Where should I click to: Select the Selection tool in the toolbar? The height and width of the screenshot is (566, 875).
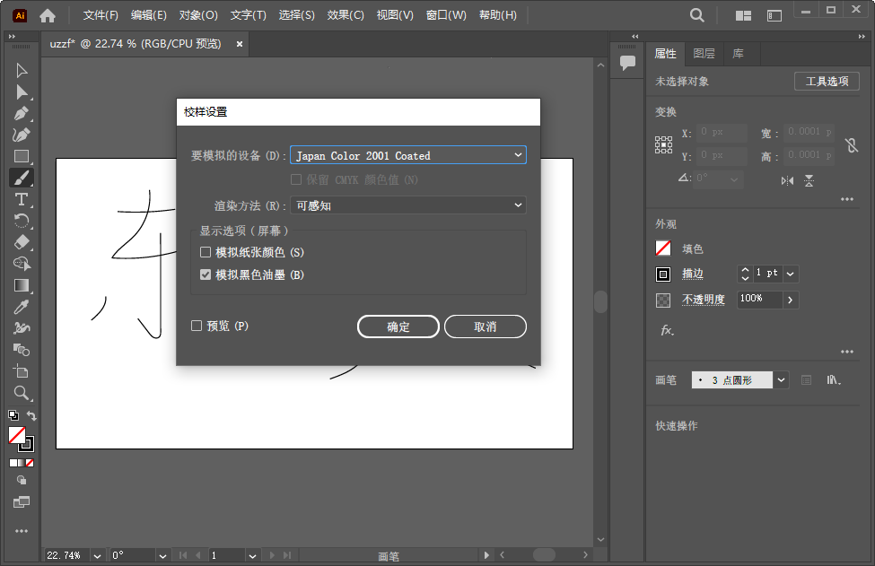pos(22,70)
